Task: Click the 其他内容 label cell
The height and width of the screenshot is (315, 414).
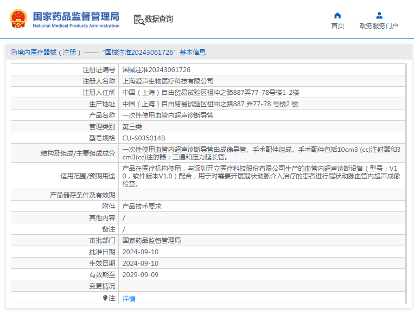Action: [x=65, y=217]
